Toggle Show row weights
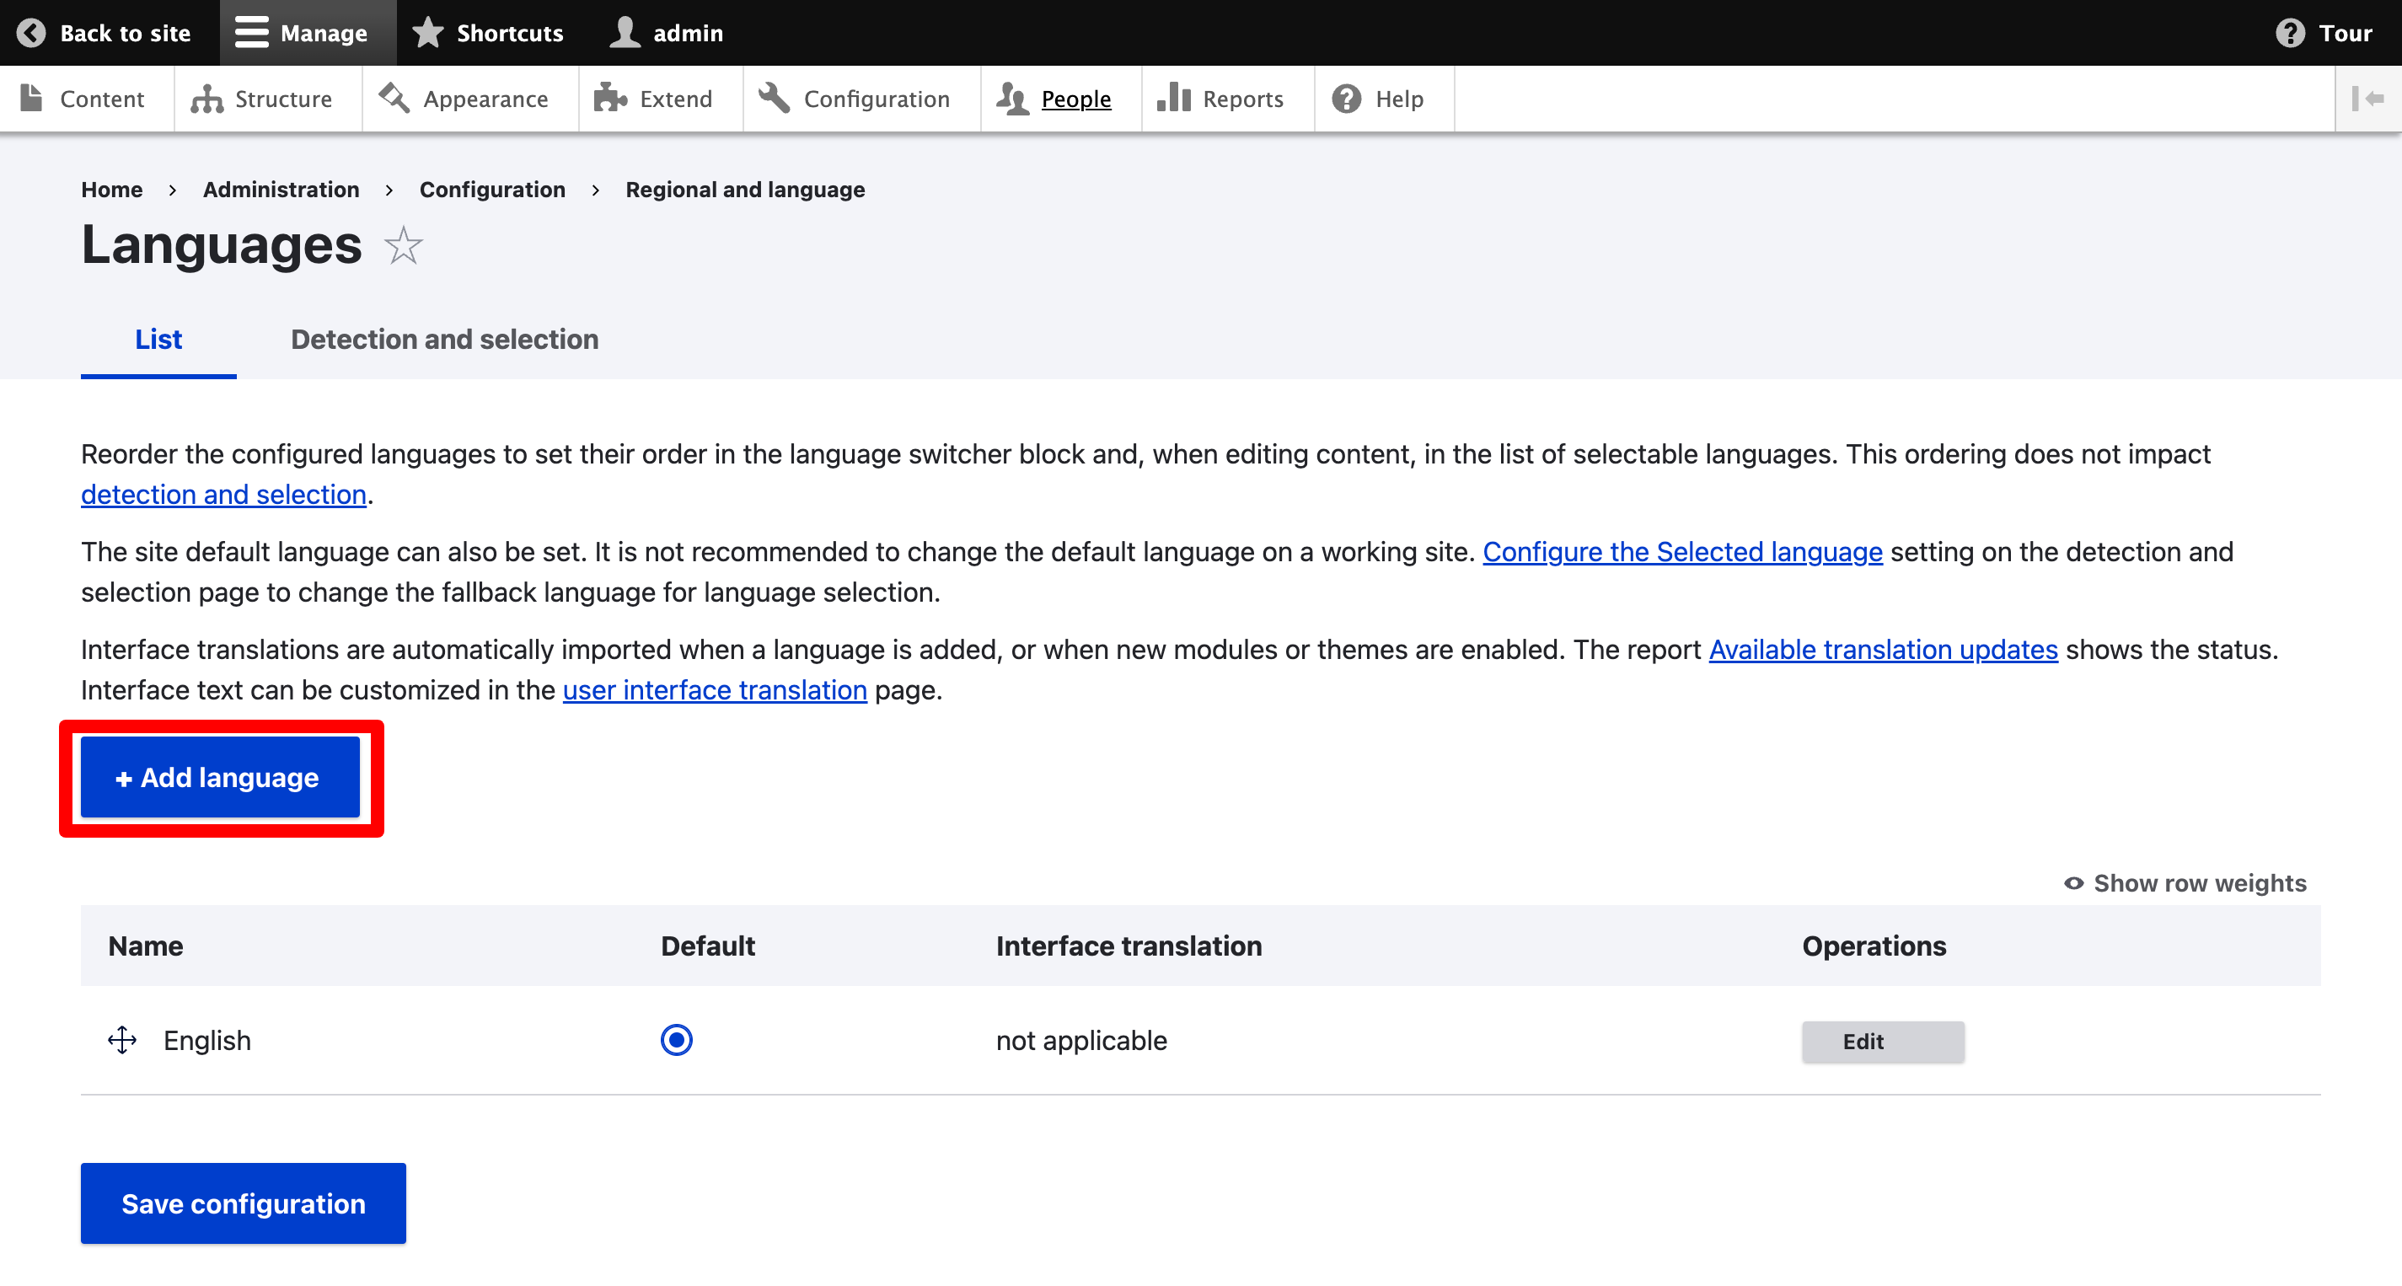This screenshot has width=2402, height=1286. (2185, 883)
